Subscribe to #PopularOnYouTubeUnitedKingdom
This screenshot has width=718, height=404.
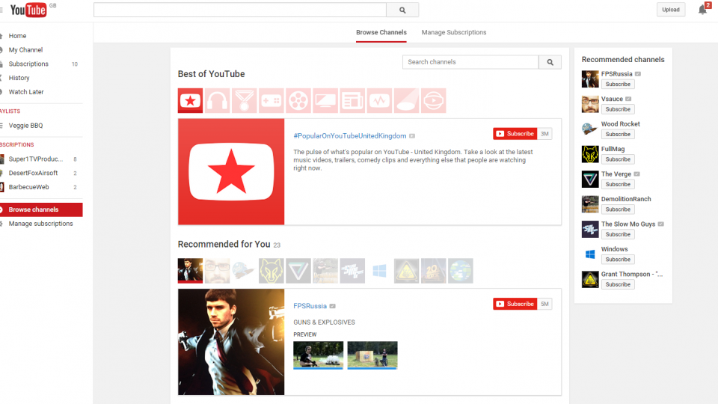[x=515, y=134]
